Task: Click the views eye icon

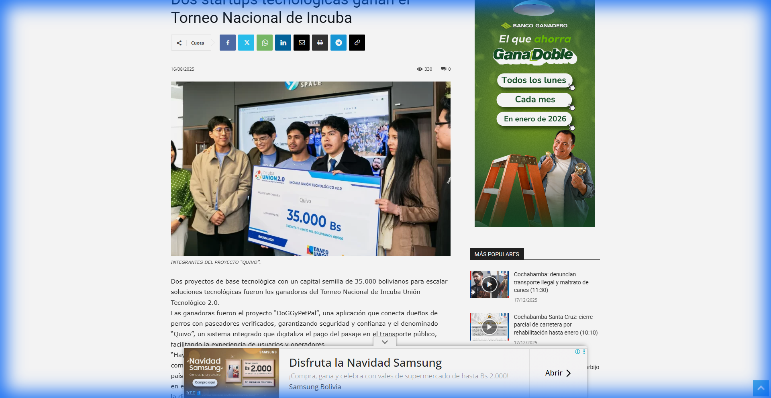Action: 420,69
